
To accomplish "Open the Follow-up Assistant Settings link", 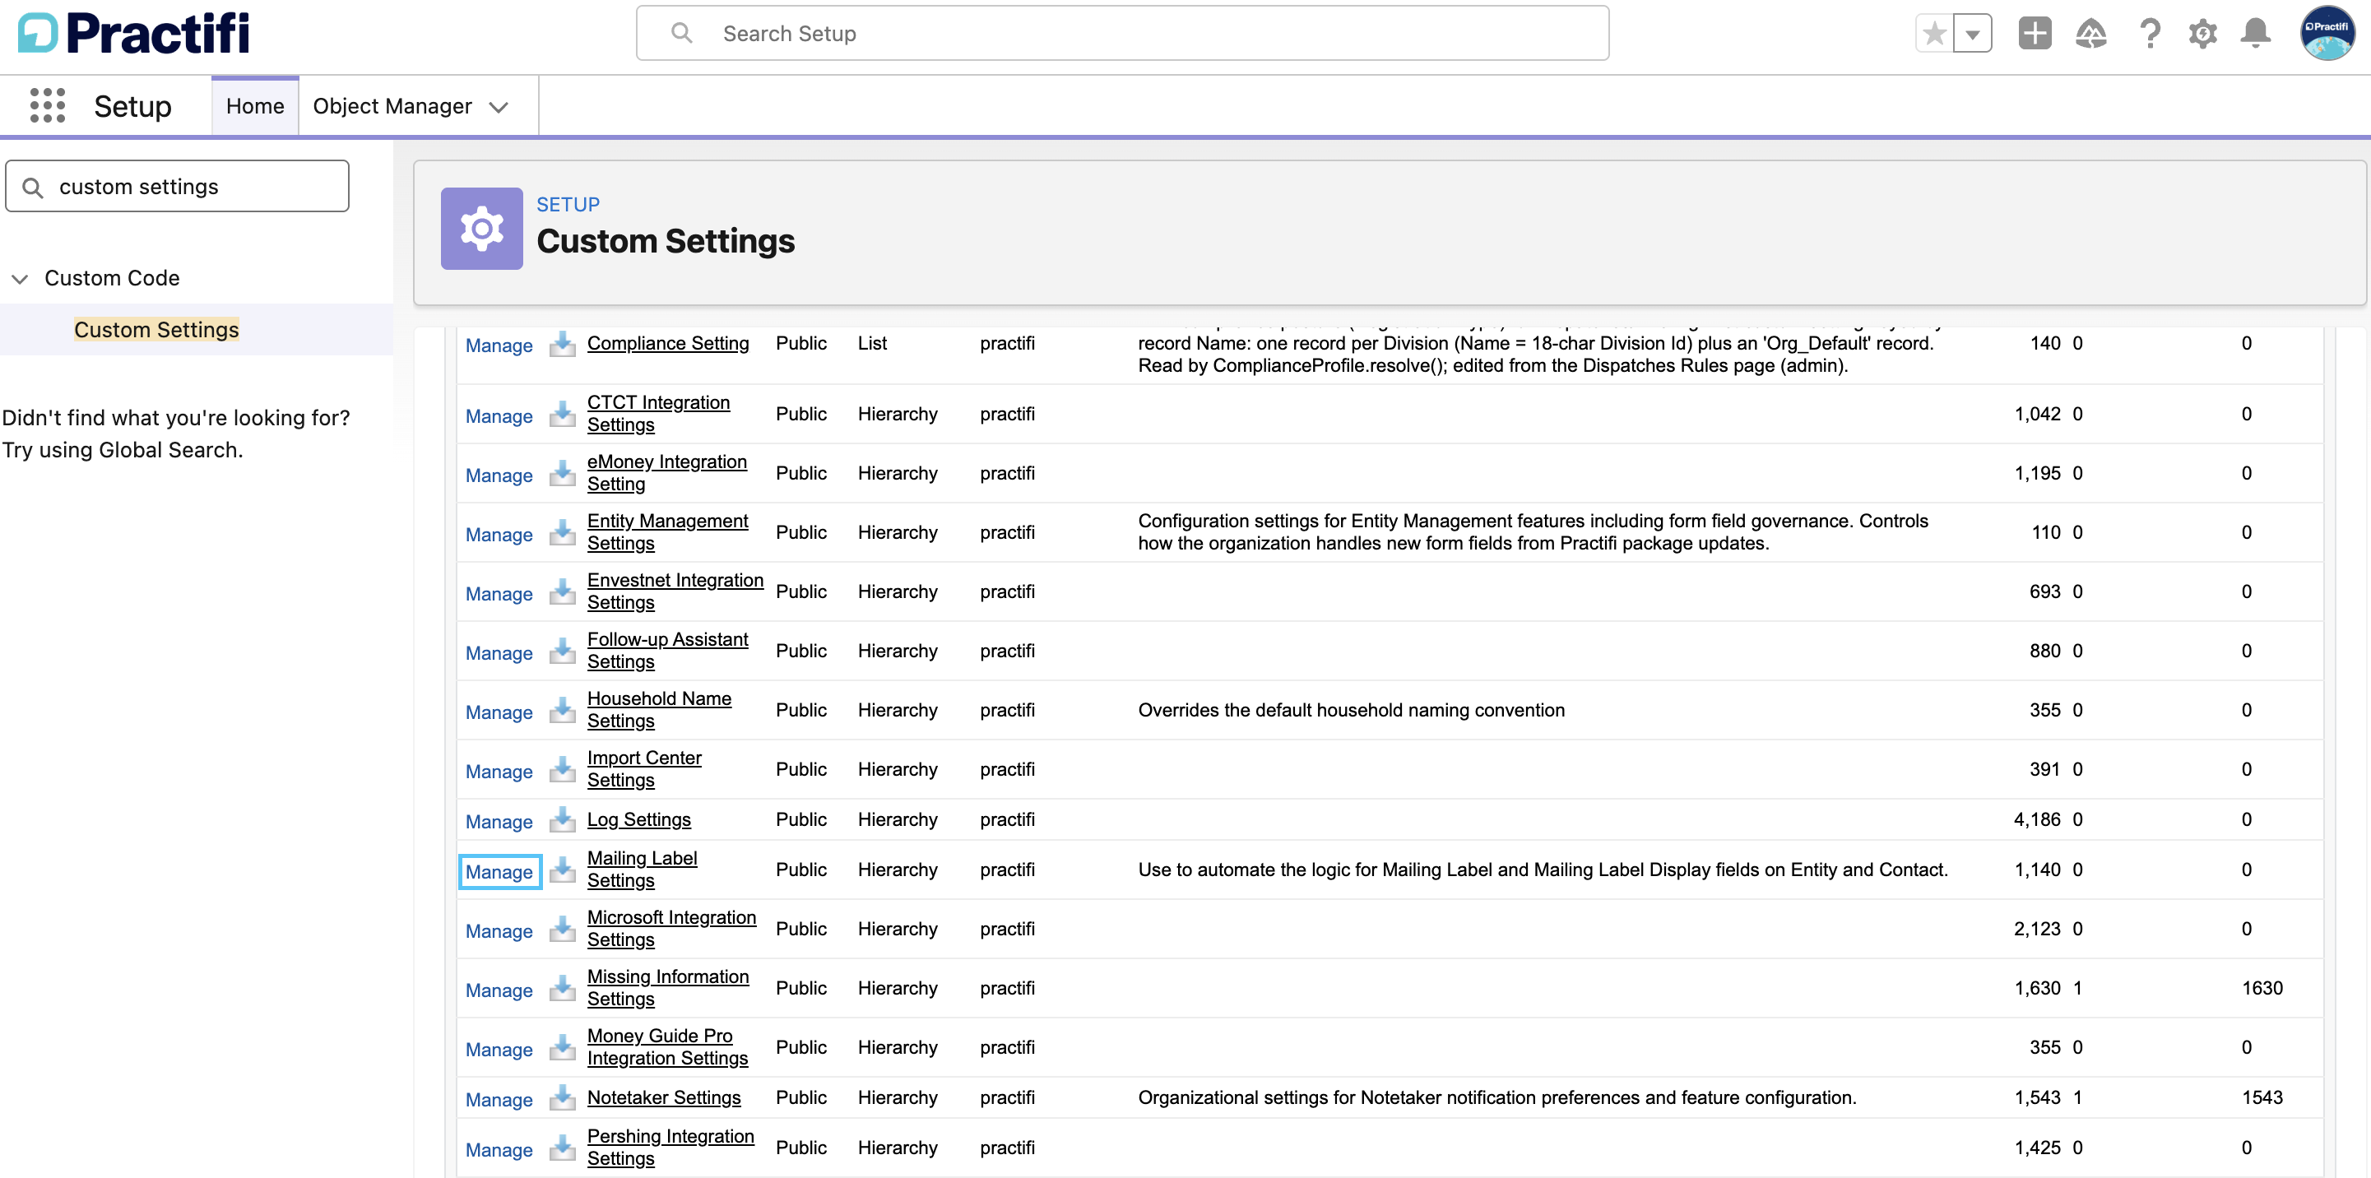I will click(x=667, y=650).
